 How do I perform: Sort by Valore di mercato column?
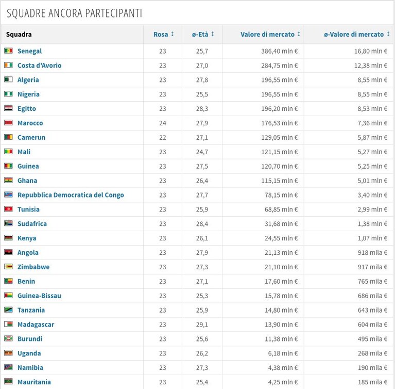[x=270, y=35]
